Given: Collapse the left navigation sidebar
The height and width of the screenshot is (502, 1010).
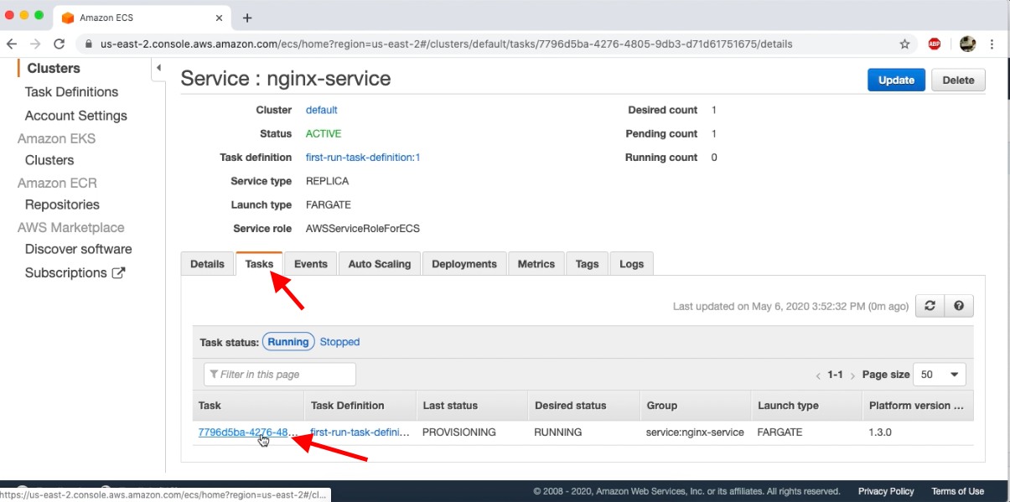Looking at the screenshot, I should [x=158, y=68].
